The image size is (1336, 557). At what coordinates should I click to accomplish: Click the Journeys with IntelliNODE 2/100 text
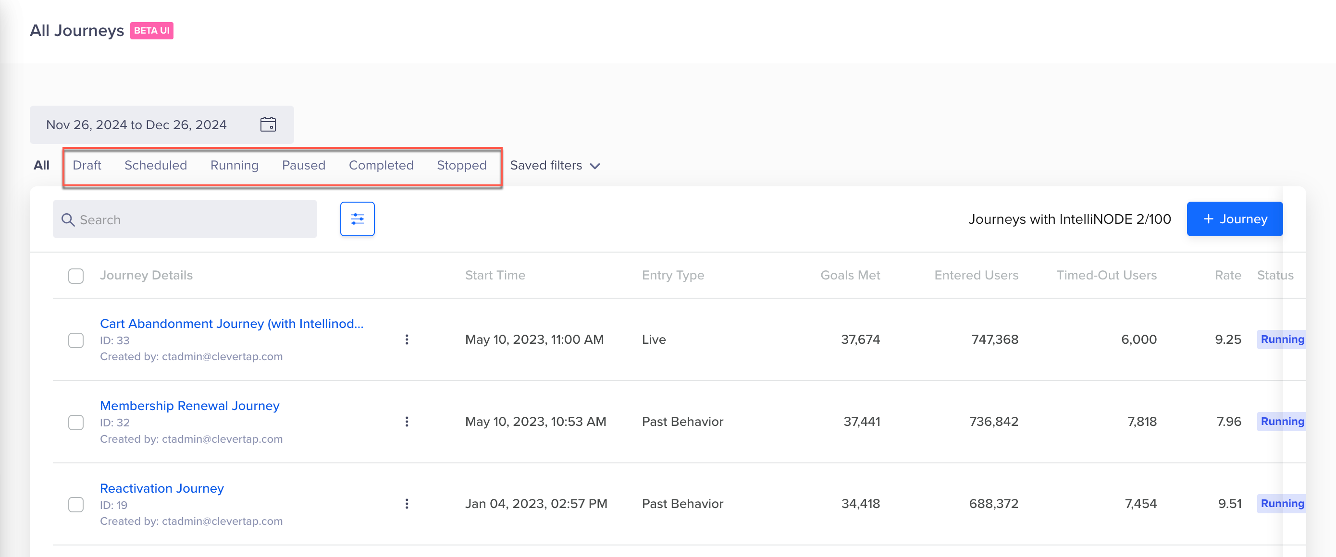(x=1069, y=219)
